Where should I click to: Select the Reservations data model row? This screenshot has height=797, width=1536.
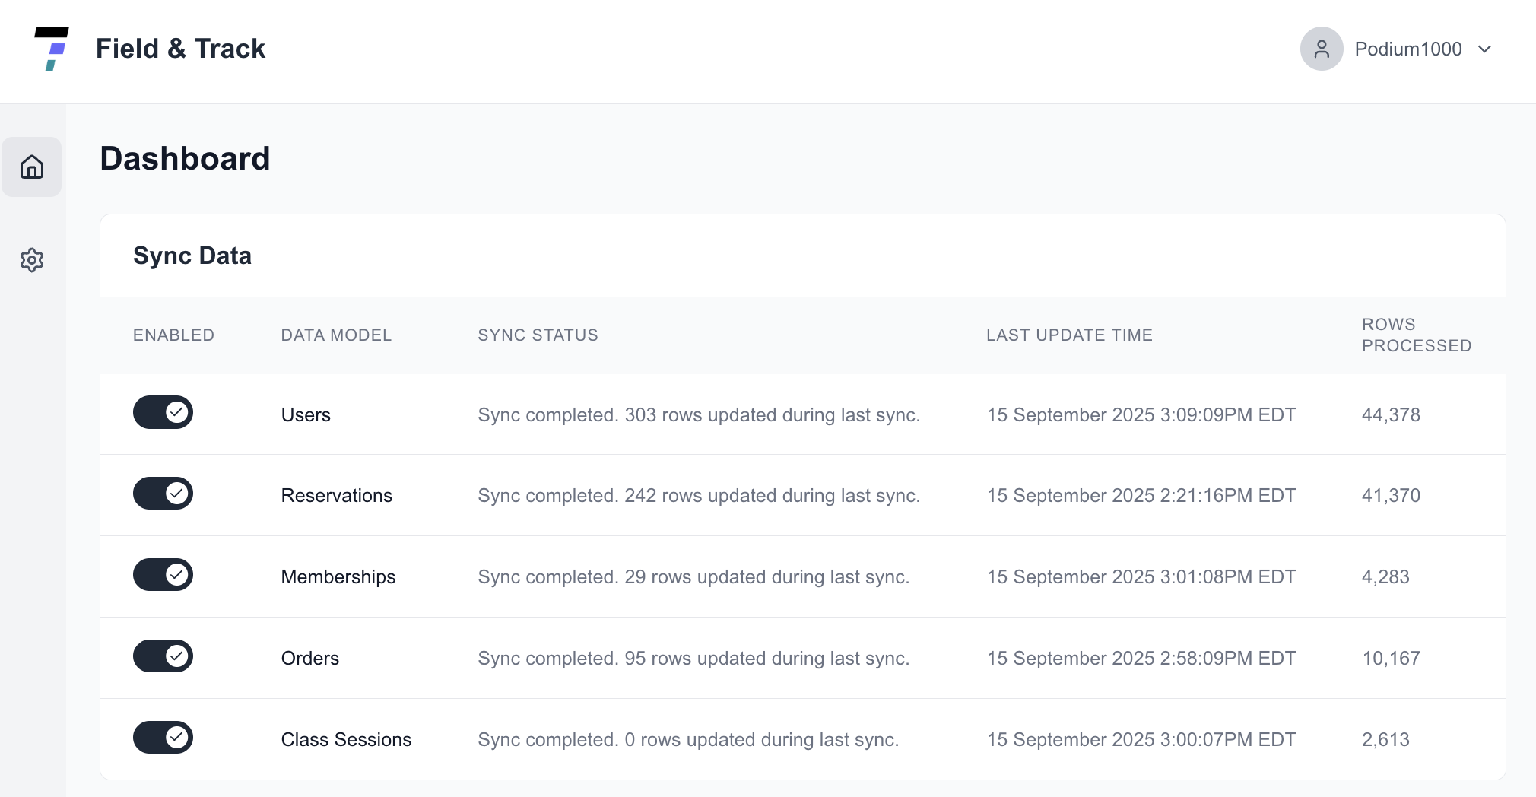pyautogui.click(x=336, y=496)
